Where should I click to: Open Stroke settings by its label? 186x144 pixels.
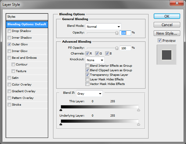[x=16, y=104]
